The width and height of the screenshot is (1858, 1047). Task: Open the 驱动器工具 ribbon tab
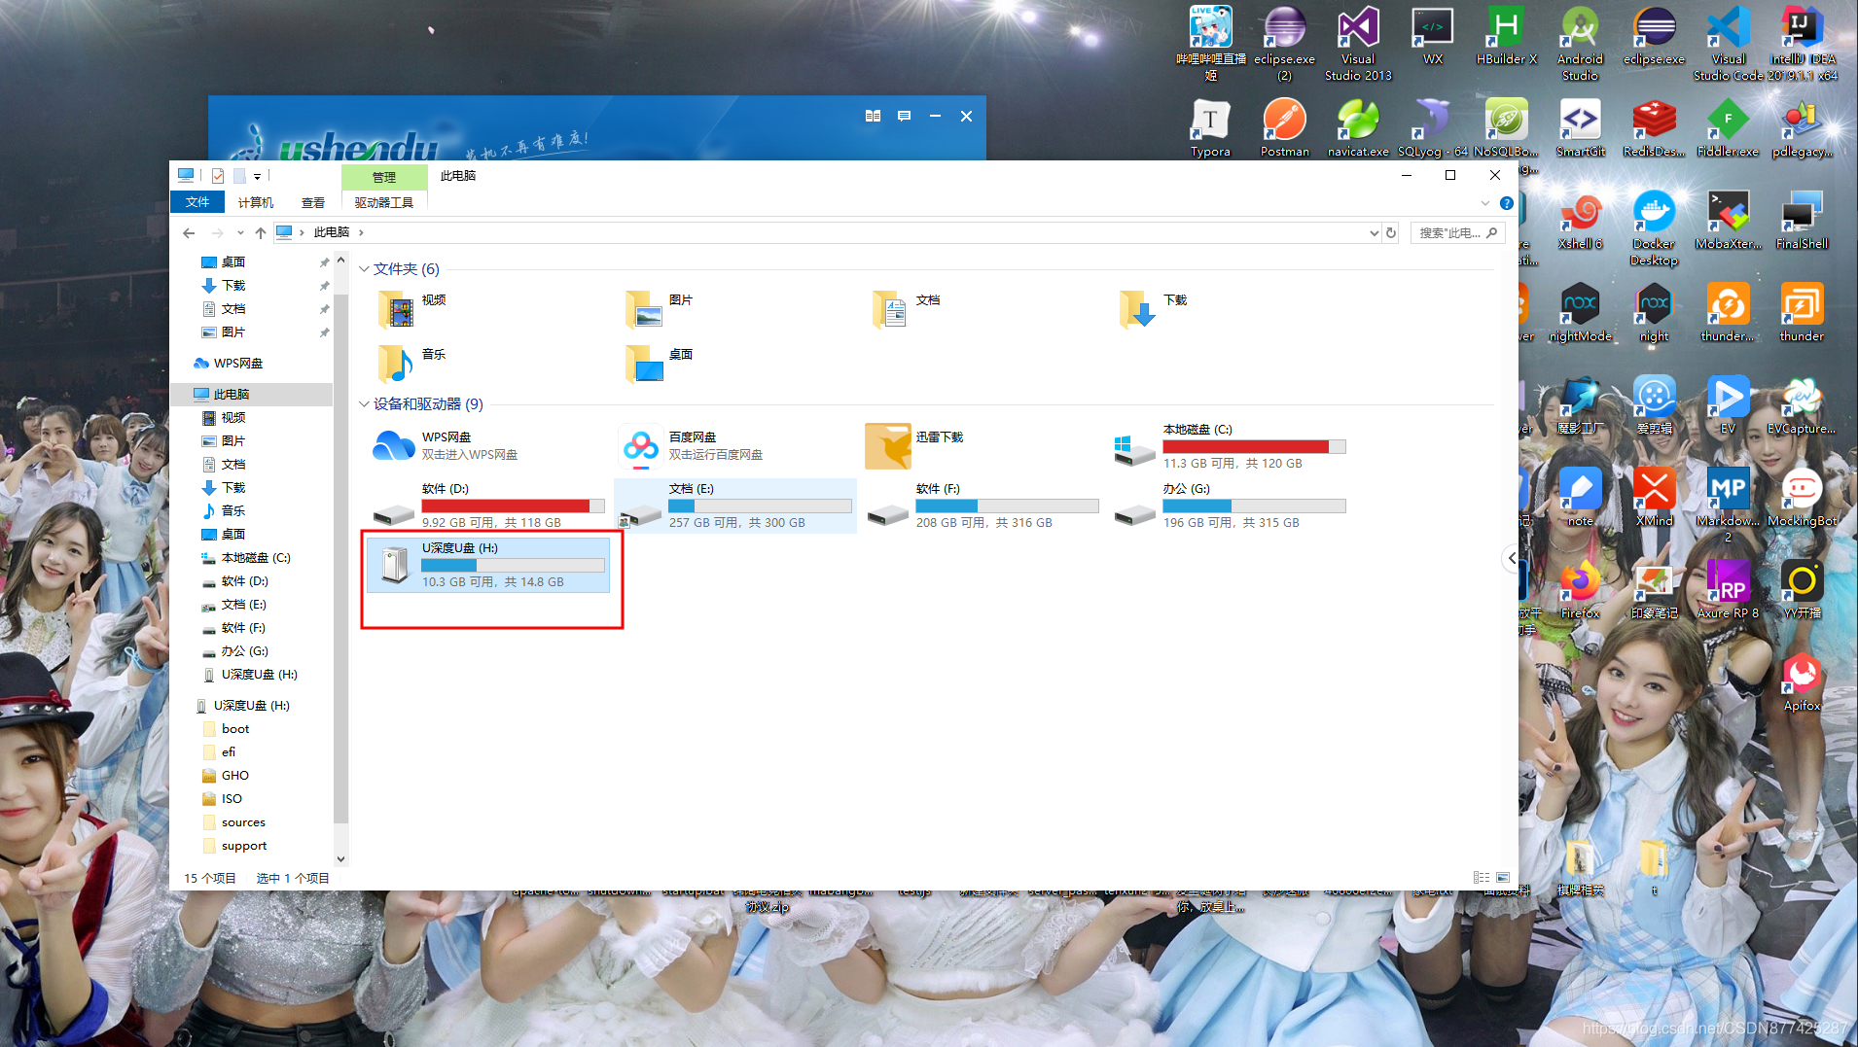point(383,202)
